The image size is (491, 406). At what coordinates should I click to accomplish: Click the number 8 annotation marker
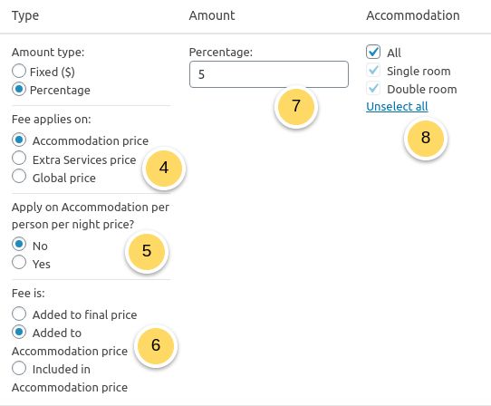[x=426, y=138]
